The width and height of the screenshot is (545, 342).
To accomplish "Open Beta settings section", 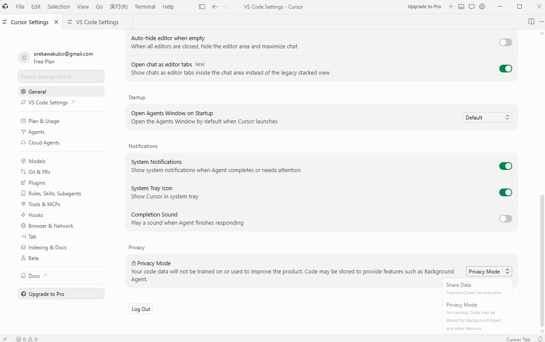I will (x=61, y=258).
